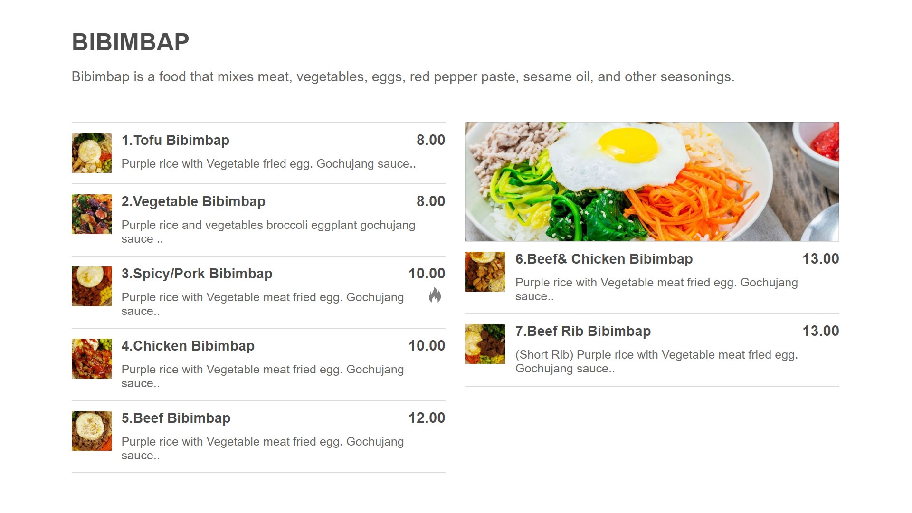Screen dimensions: 912x513
Task: Click the 12.00 price for Beef Bibimbap
Action: point(427,418)
